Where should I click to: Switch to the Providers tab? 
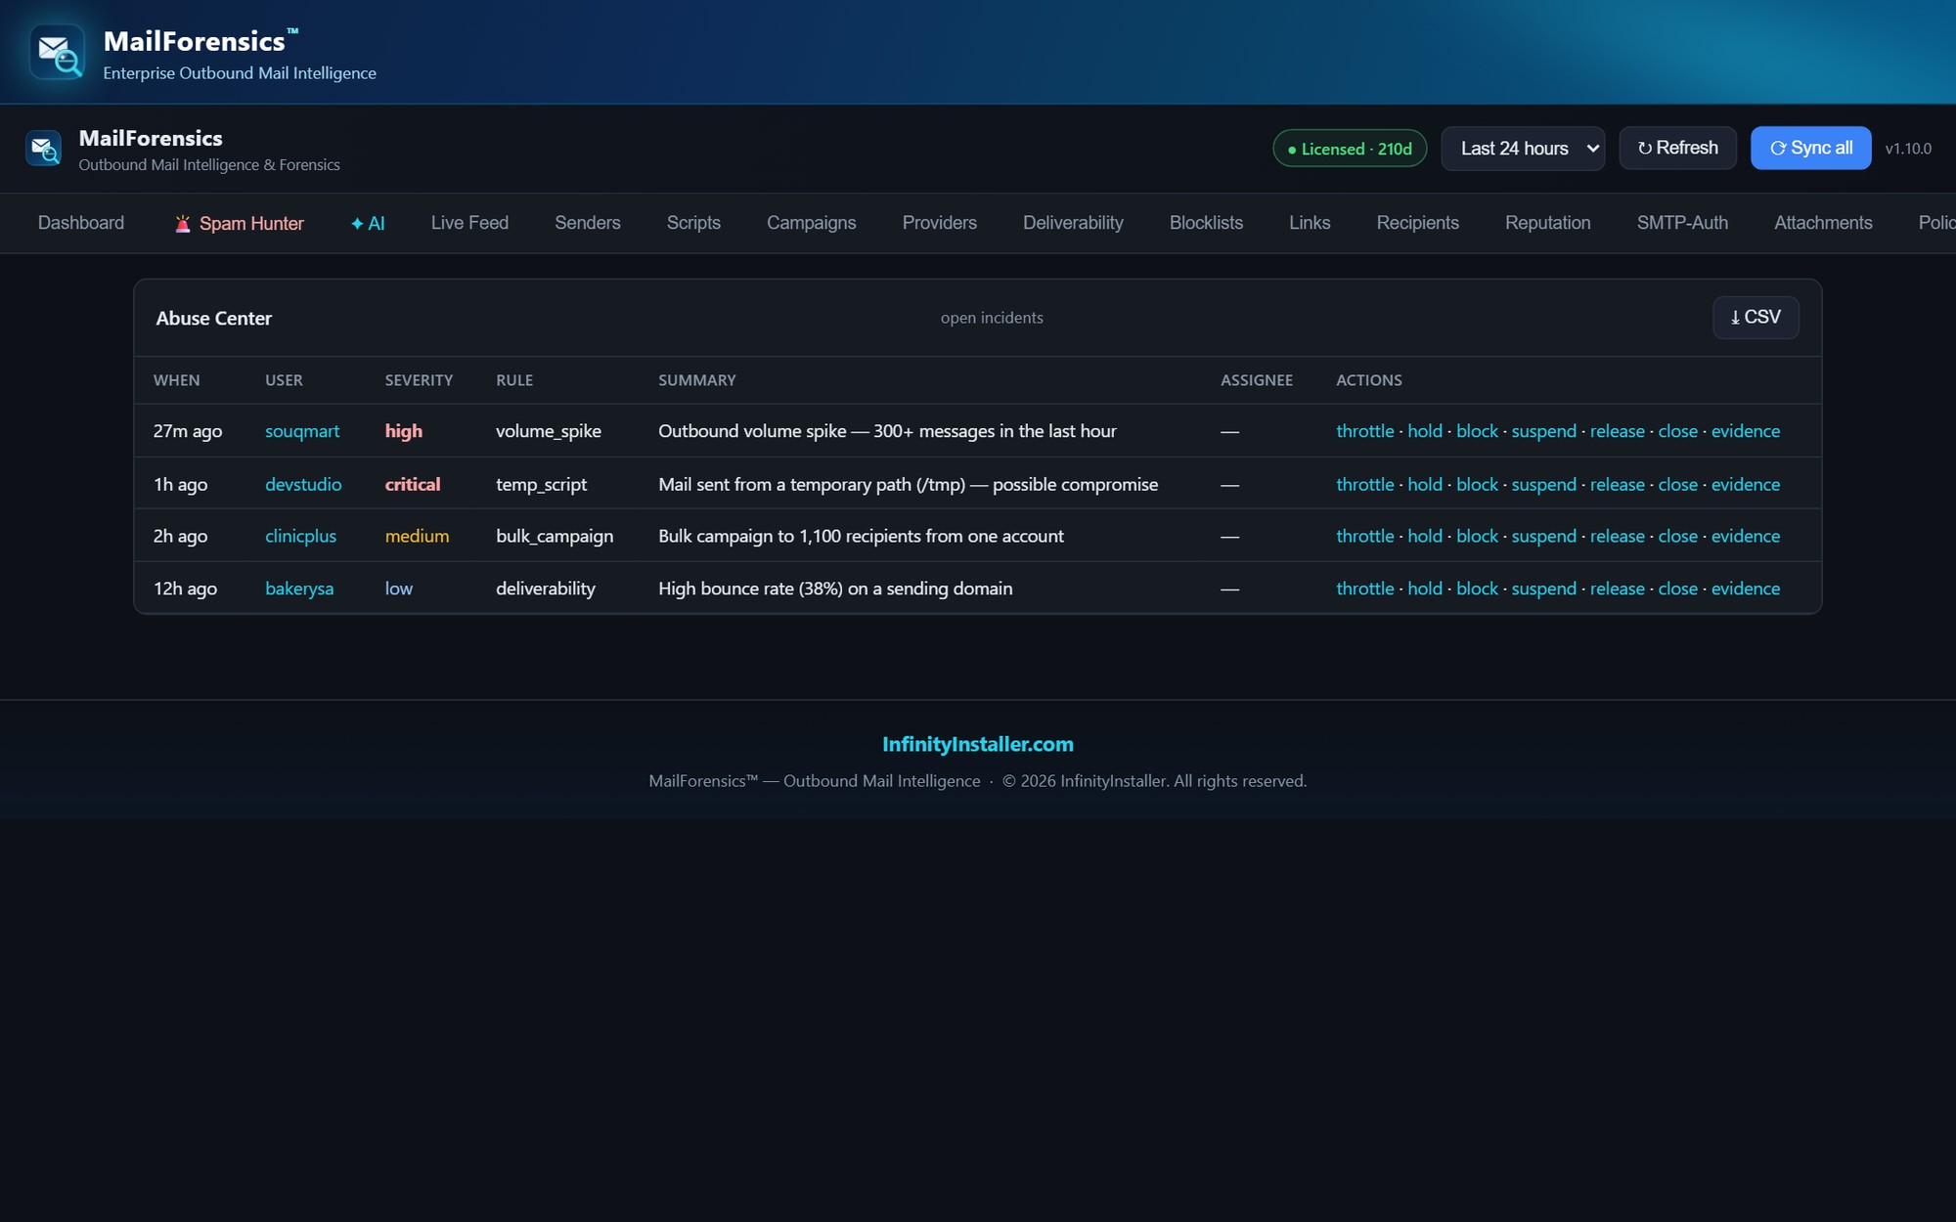tap(940, 223)
